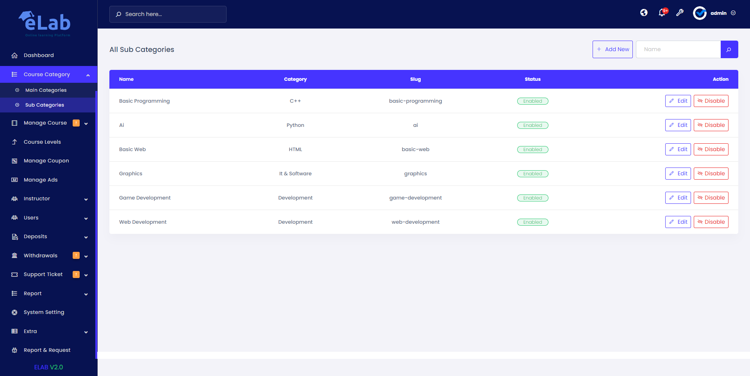Select the Dashboard home icon in the sidebar
The image size is (750, 376).
(14, 55)
